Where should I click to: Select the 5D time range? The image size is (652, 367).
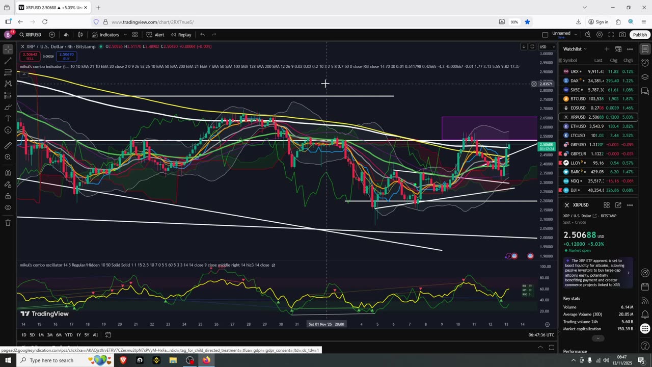pos(32,335)
